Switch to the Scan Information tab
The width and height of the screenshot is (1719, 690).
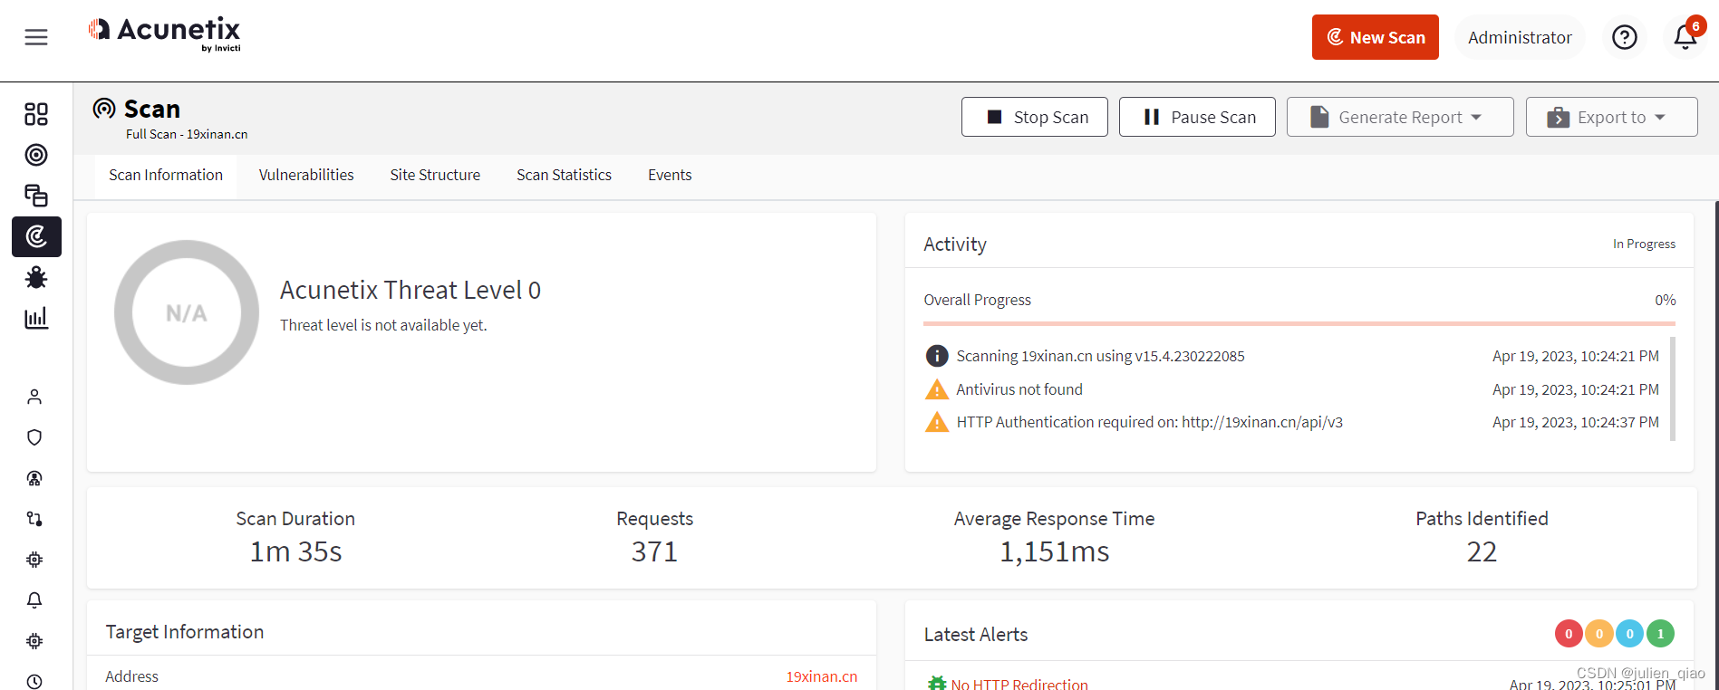tap(166, 176)
